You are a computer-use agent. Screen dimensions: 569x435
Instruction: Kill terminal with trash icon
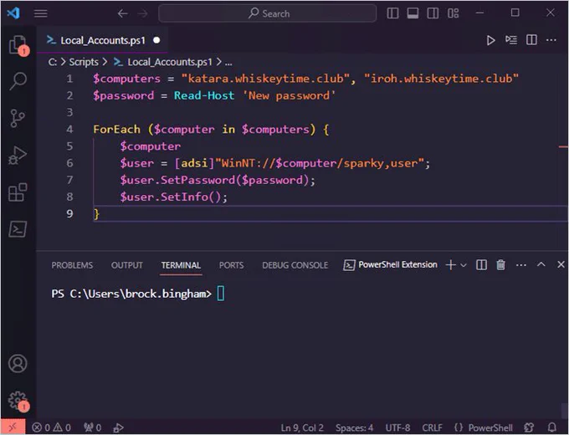pos(500,265)
